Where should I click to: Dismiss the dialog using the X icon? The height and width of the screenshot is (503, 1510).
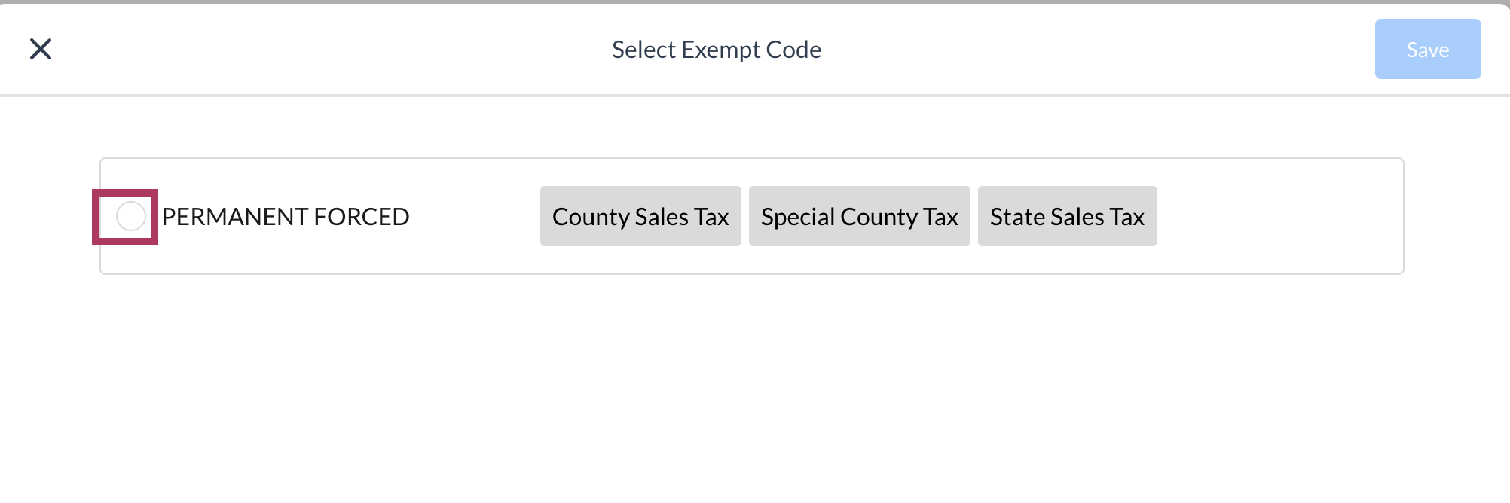point(41,50)
